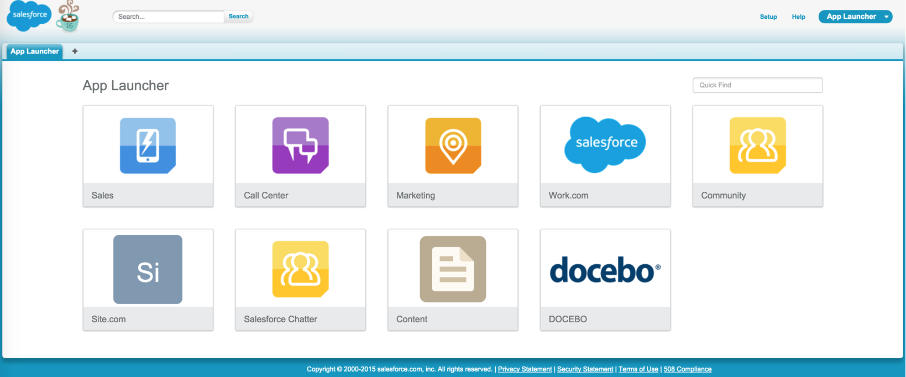
Task: Open the Privacy Statement footer link
Action: pyautogui.click(x=525, y=369)
